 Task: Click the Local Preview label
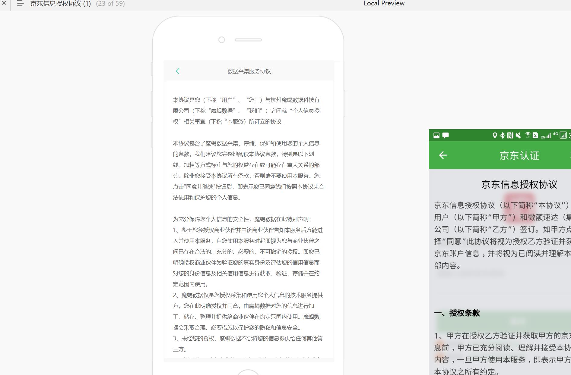point(384,3)
